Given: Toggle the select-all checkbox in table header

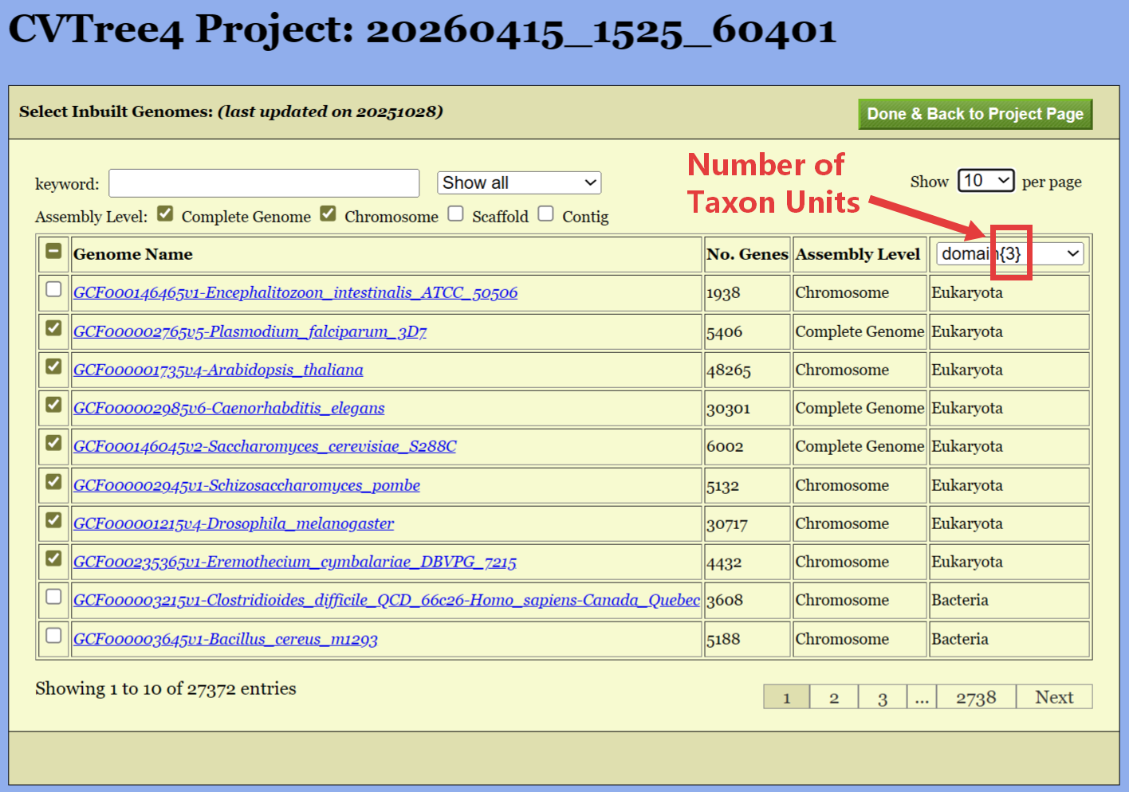Looking at the screenshot, I should (x=53, y=252).
